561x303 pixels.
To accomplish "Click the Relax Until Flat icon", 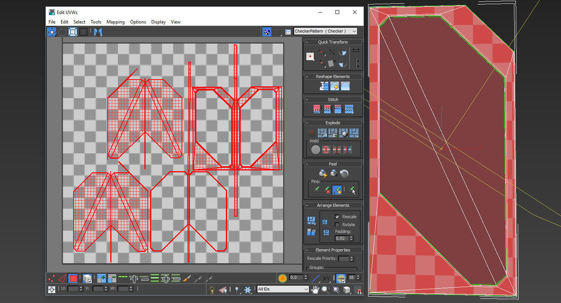I will 334,86.
